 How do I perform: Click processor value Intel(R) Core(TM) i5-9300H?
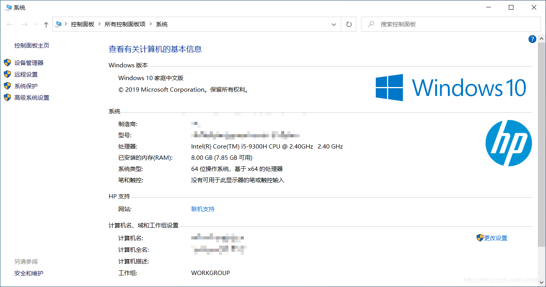267,146
